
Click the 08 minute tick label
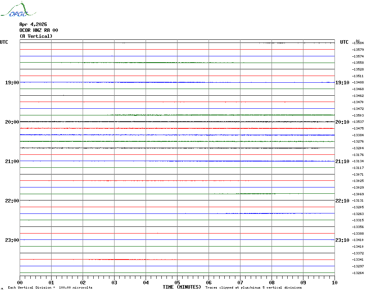(272, 282)
